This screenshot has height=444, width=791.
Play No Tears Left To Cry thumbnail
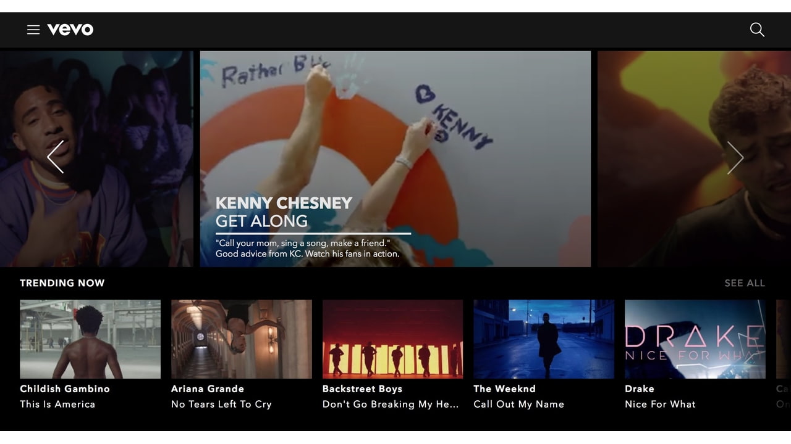point(241,339)
